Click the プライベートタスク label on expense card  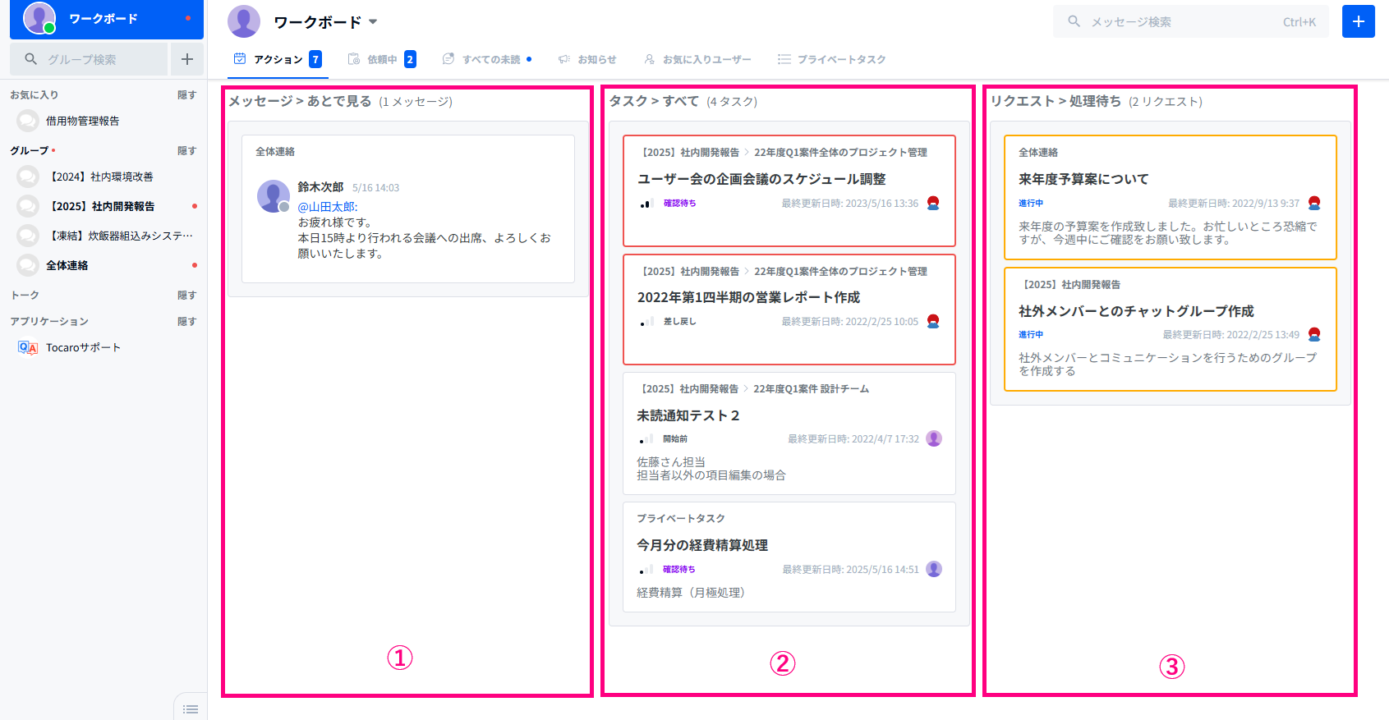tap(681, 518)
